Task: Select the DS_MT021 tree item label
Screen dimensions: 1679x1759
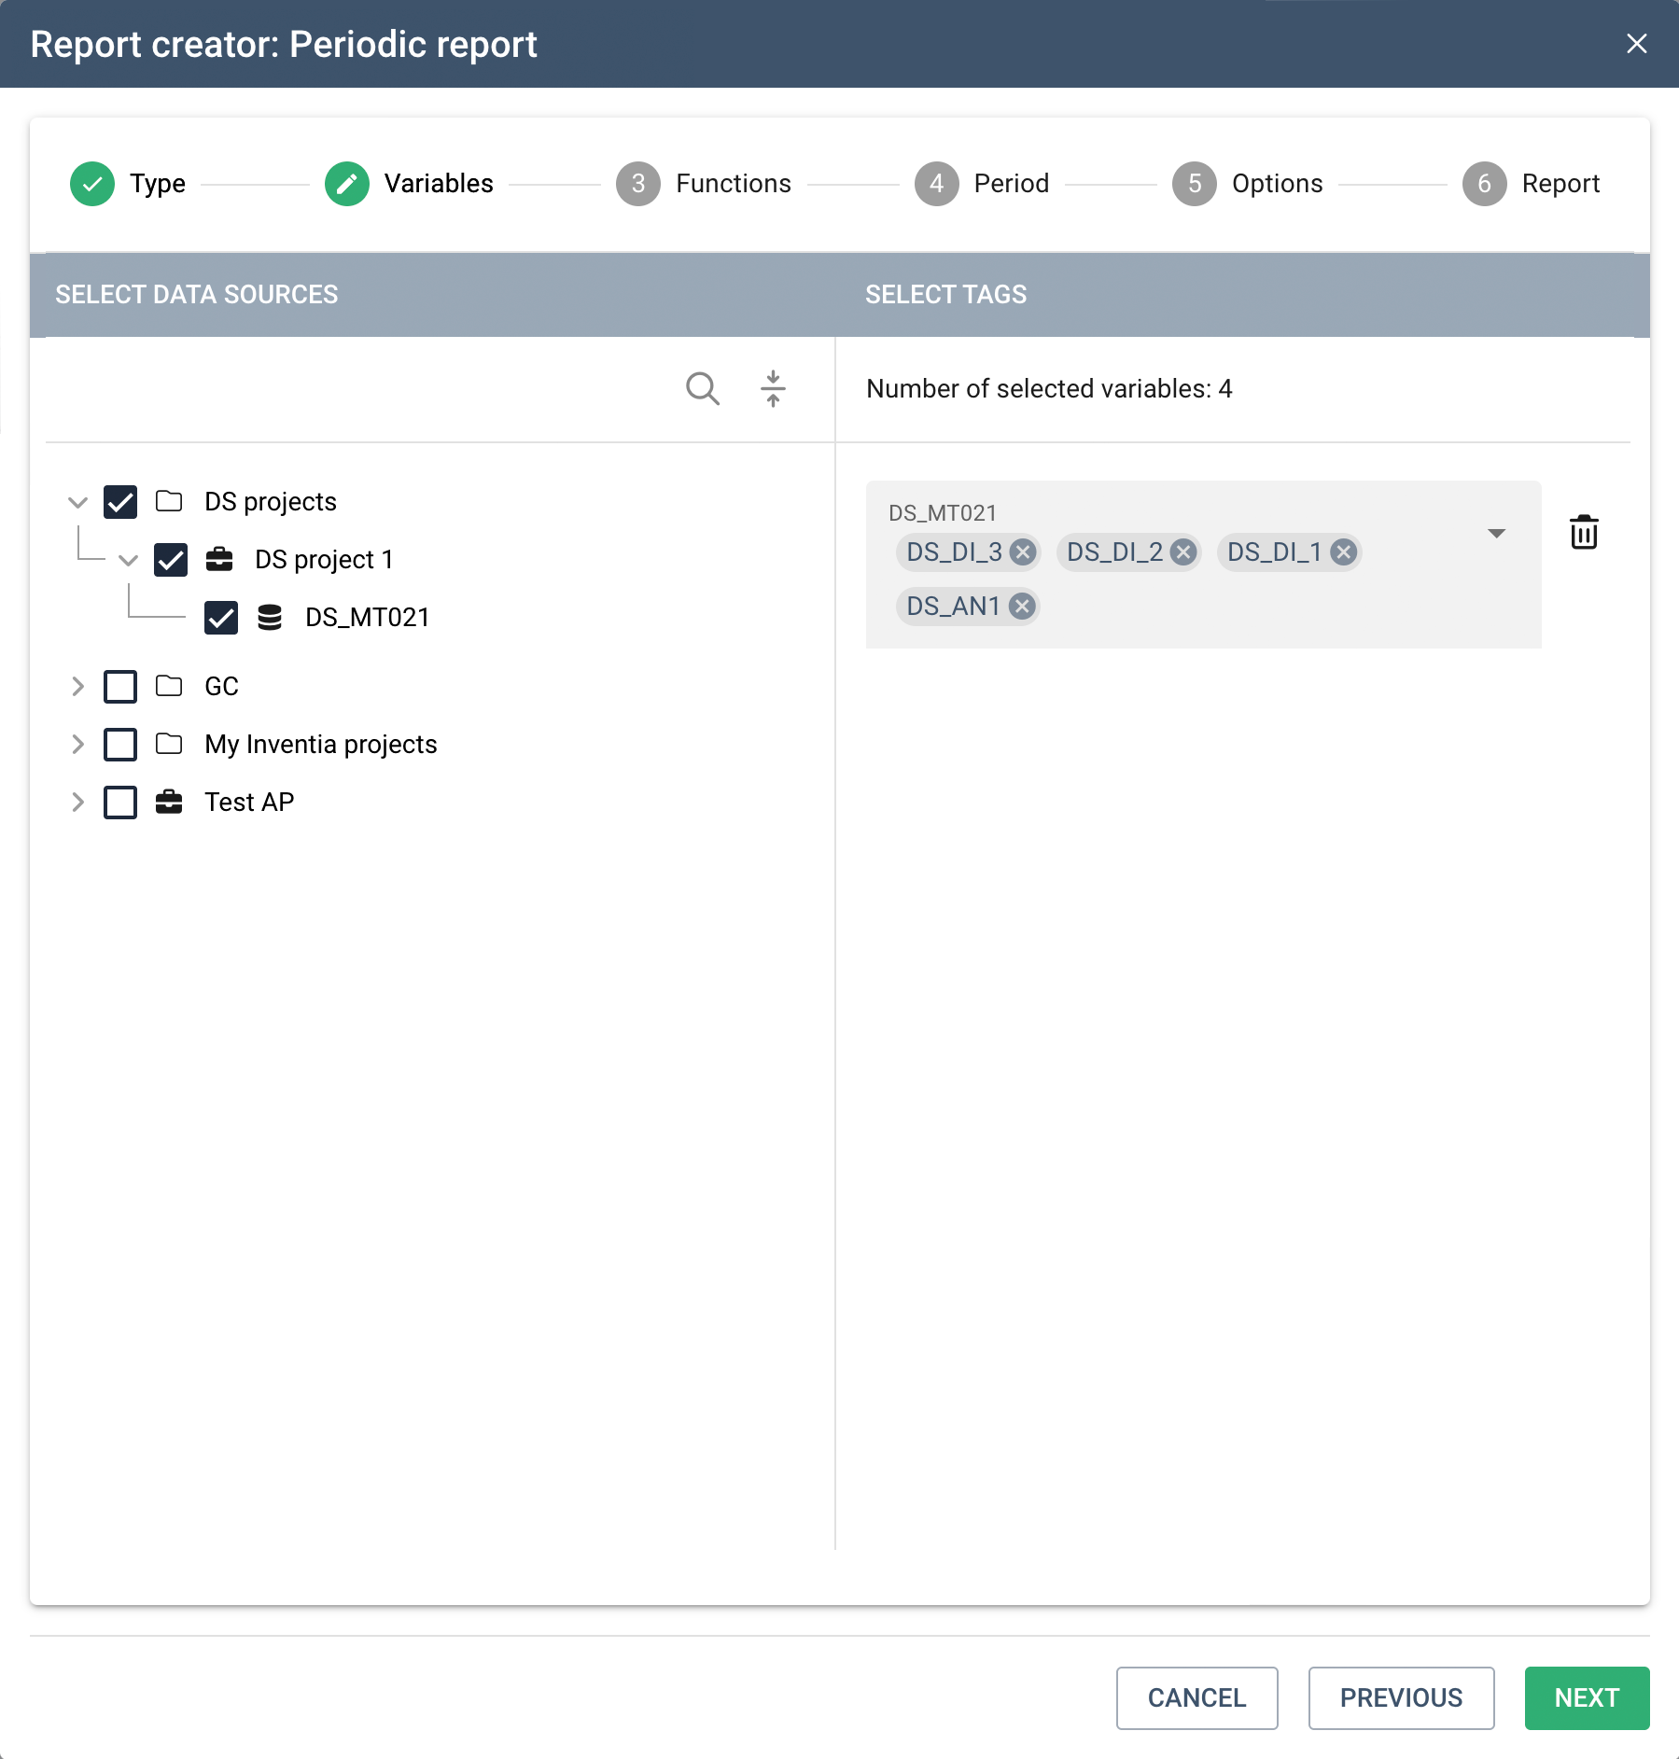Action: pos(368,618)
